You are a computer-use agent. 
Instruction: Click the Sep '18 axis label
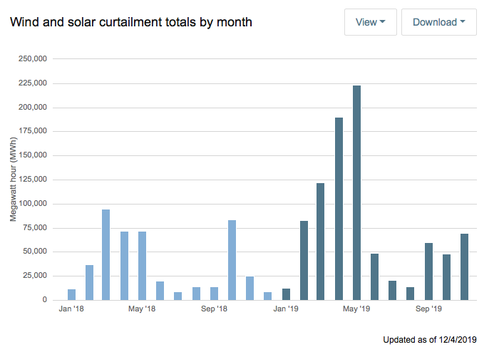pos(214,309)
